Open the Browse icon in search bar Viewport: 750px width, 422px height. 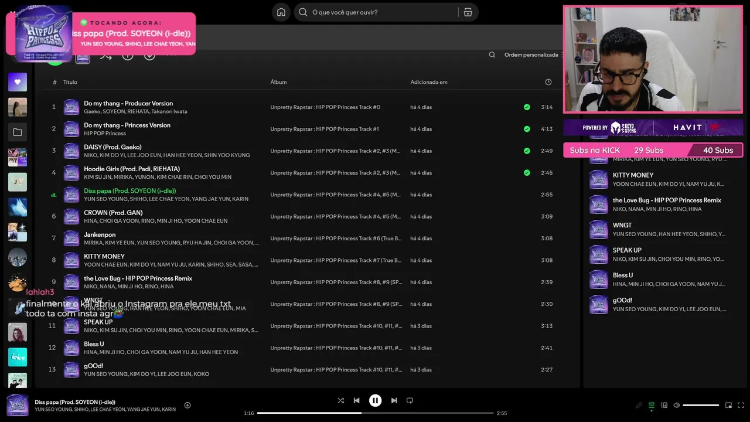tap(468, 12)
